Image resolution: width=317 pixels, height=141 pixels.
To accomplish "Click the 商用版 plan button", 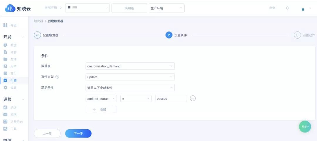I will coord(129,8).
